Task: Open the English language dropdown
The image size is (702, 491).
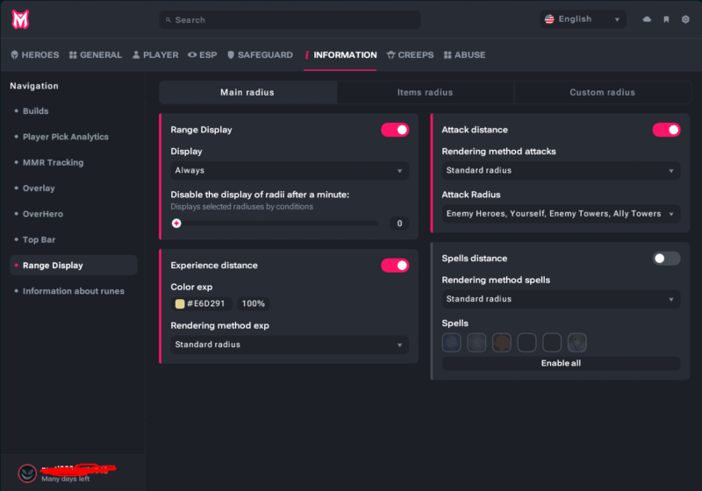Action: click(x=583, y=19)
